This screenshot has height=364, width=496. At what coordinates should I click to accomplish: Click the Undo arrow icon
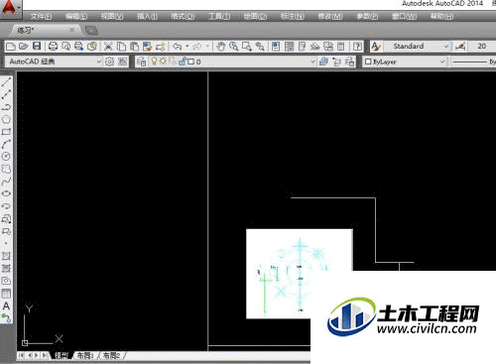[x=178, y=47]
